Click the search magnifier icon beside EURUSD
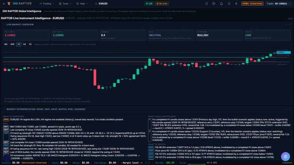The height and width of the screenshot is (165, 294). tap(96, 4)
